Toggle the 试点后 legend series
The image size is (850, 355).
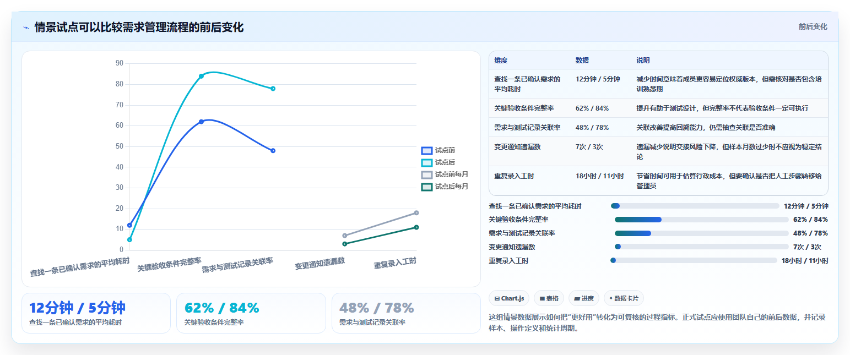pyautogui.click(x=438, y=162)
